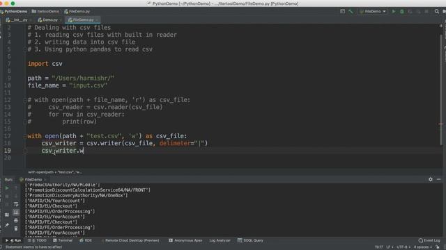Click the import csv statement on line 7

[x=45, y=64]
